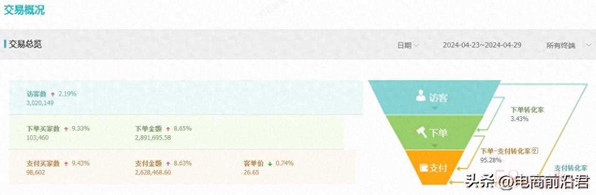Click the 交易概况 page title
The width and height of the screenshot is (596, 195).
[24, 10]
